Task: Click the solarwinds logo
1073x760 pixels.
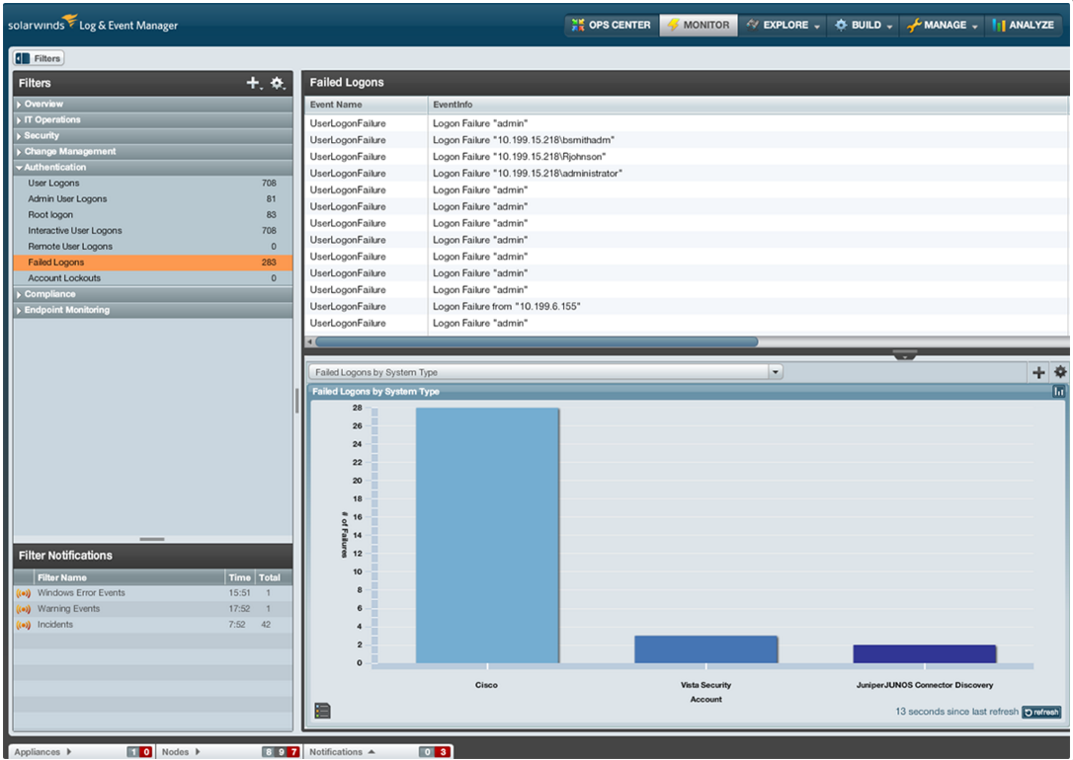Action: point(93,25)
